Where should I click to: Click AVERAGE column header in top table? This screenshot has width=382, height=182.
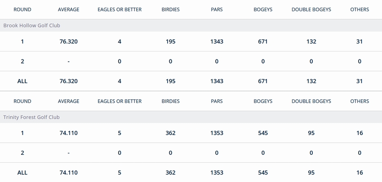pos(68,10)
